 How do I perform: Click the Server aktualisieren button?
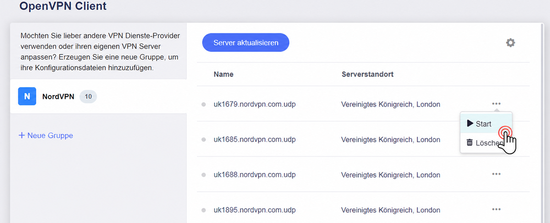point(245,43)
